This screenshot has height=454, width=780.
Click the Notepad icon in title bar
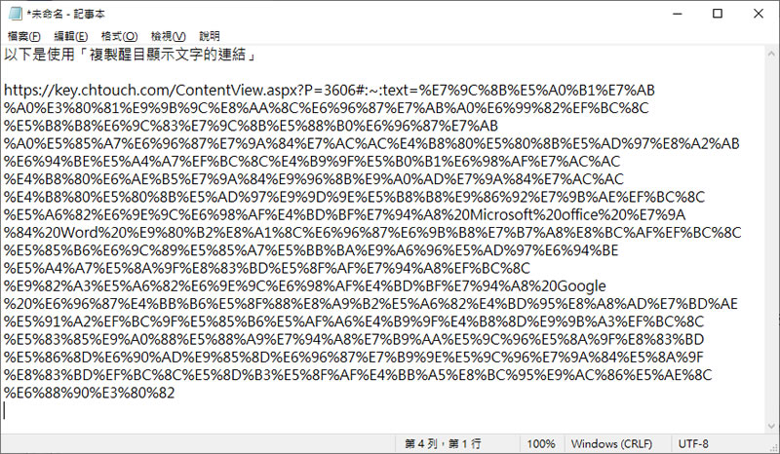pyautogui.click(x=15, y=14)
